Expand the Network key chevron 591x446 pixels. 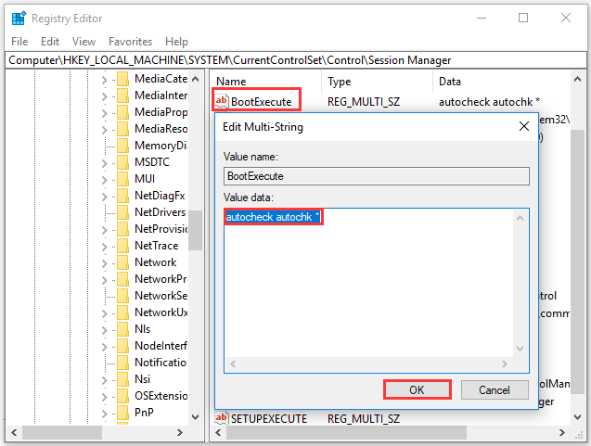105,263
